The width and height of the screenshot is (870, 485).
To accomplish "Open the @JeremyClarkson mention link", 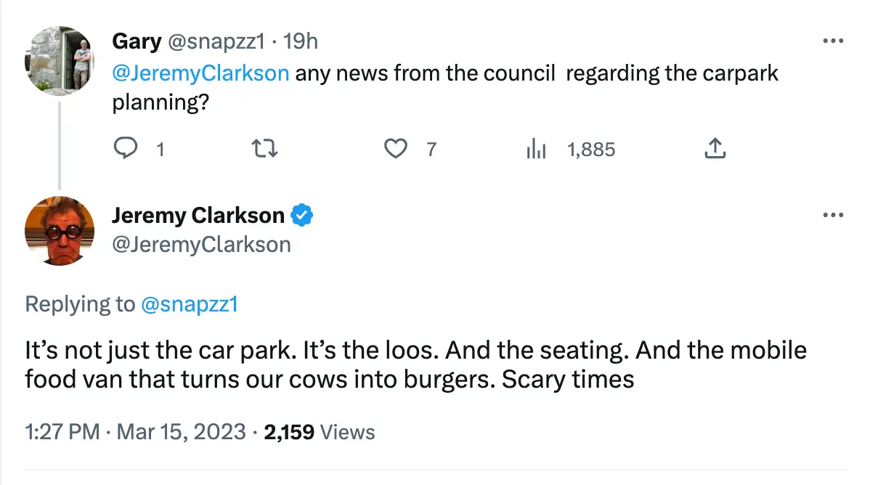I will point(201,73).
